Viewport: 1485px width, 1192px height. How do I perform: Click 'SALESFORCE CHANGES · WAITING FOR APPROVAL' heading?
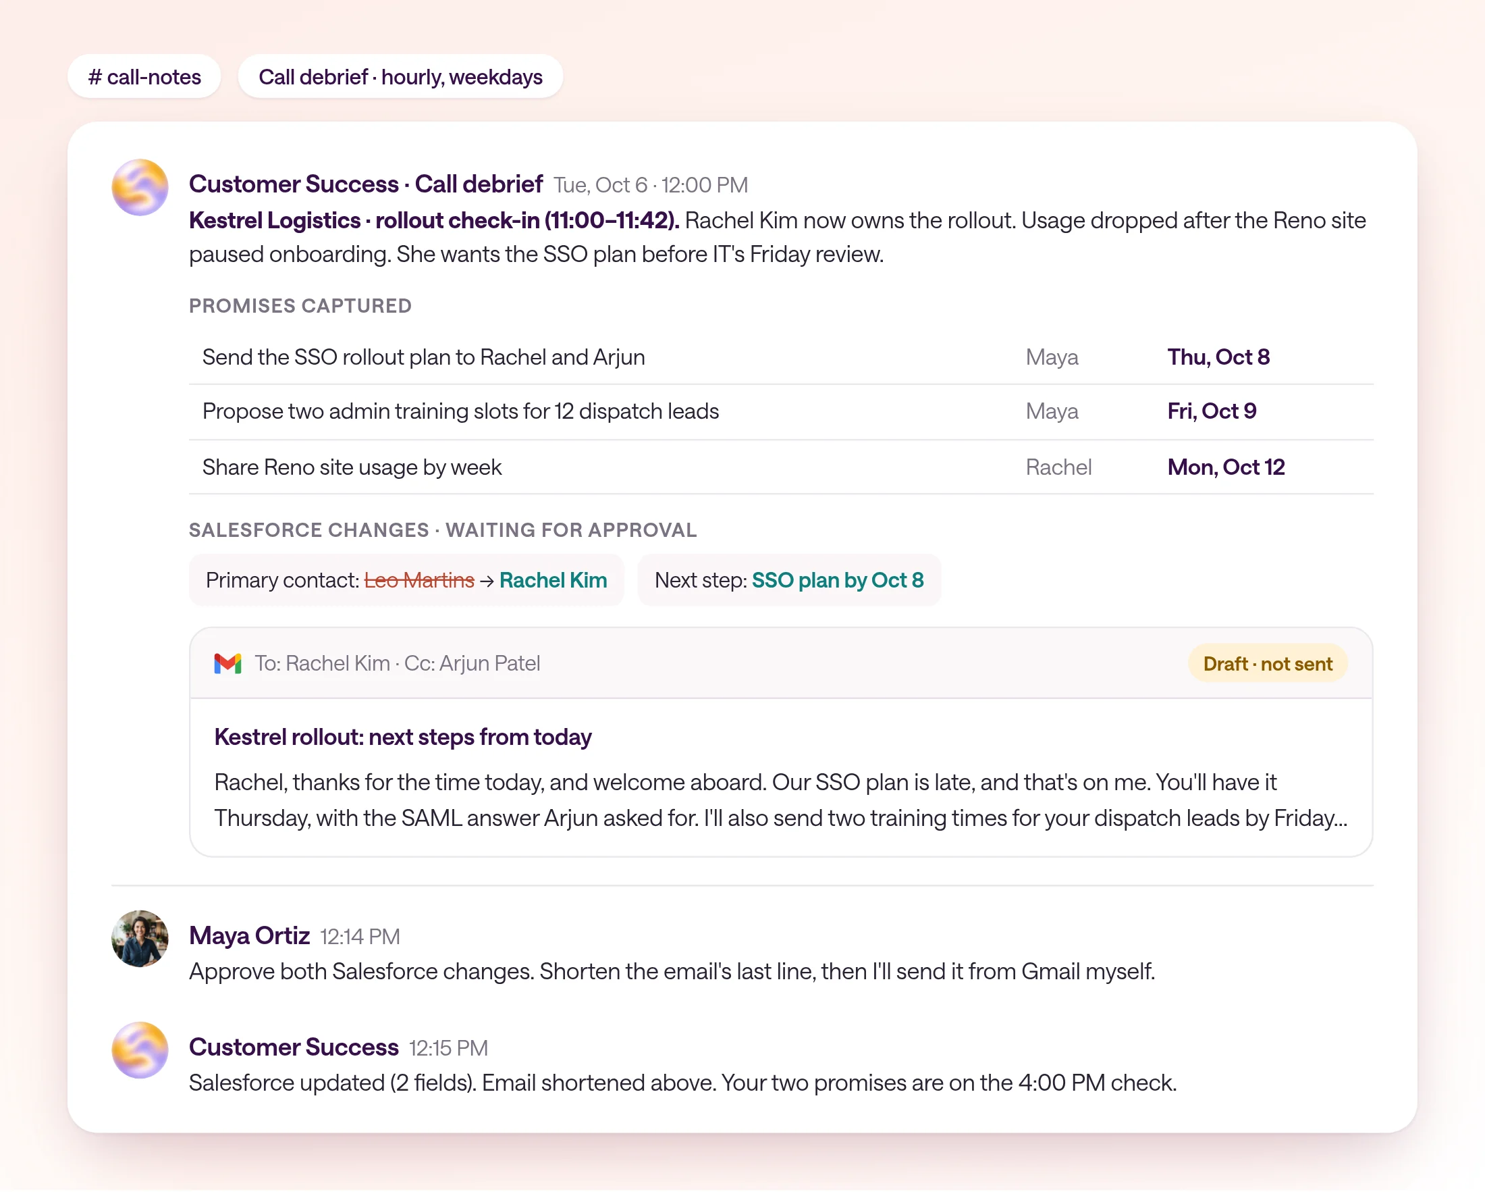[443, 530]
